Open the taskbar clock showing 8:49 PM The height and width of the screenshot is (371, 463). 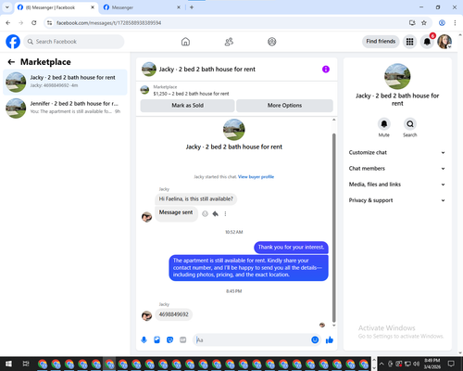pos(432,364)
